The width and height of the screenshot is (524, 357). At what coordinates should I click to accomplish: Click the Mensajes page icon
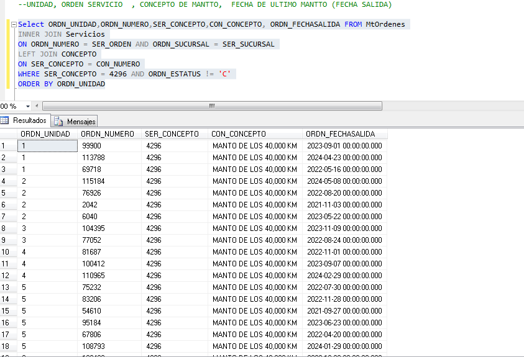click(58, 122)
